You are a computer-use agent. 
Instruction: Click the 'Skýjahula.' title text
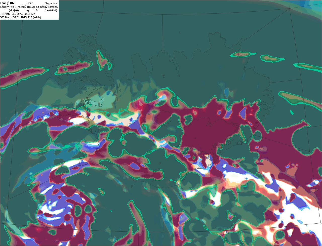(52, 4)
